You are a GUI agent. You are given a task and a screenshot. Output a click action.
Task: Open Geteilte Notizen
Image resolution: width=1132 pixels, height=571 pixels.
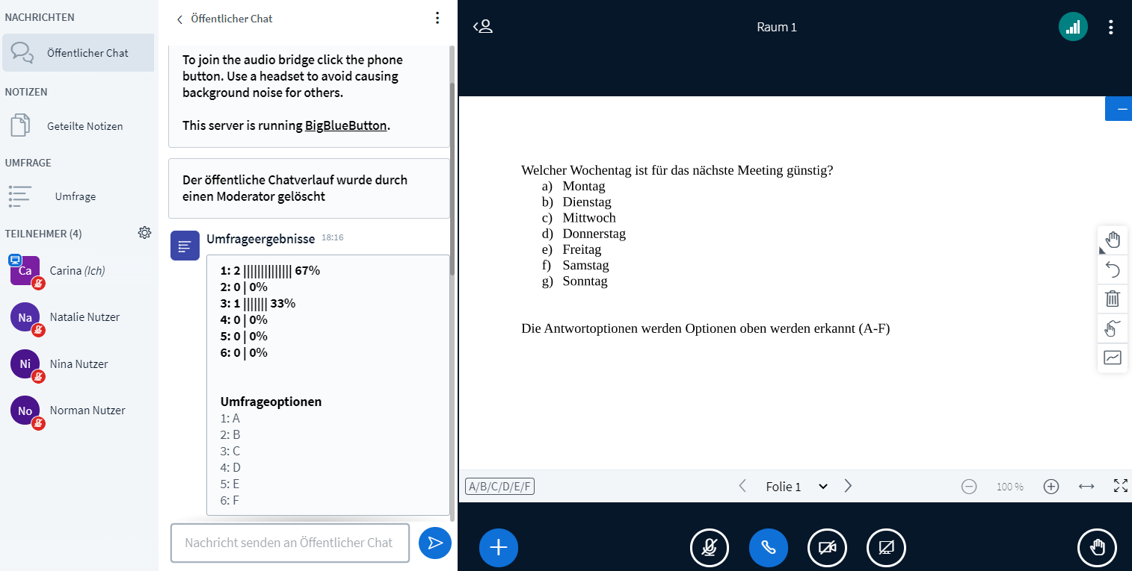[x=84, y=125]
